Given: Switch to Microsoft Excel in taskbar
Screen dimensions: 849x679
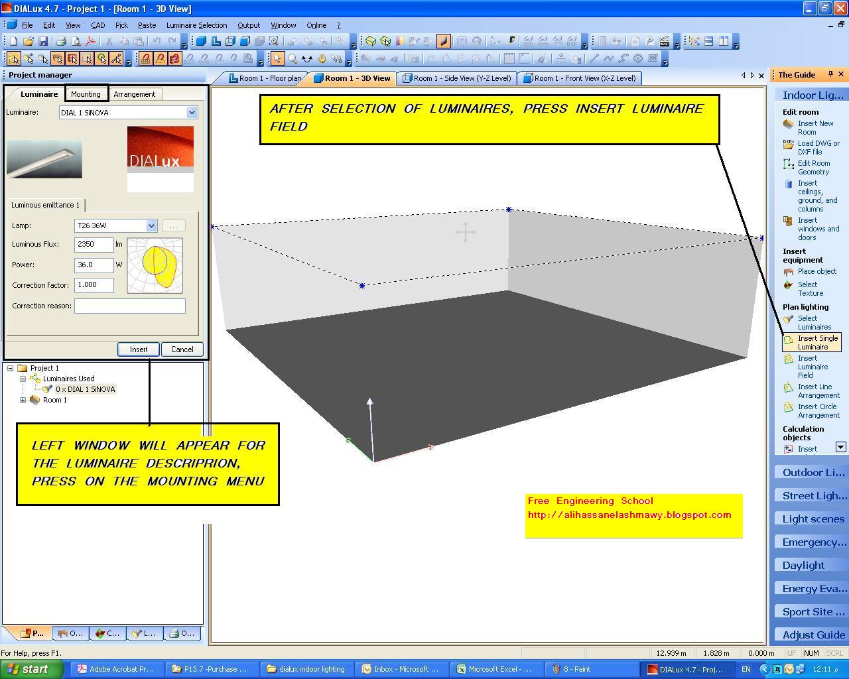Looking at the screenshot, I should tap(499, 670).
